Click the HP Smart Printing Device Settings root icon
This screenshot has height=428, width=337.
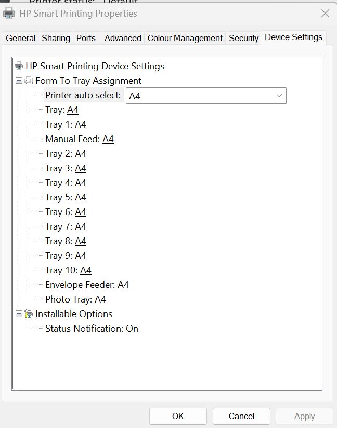pyautogui.click(x=19, y=66)
